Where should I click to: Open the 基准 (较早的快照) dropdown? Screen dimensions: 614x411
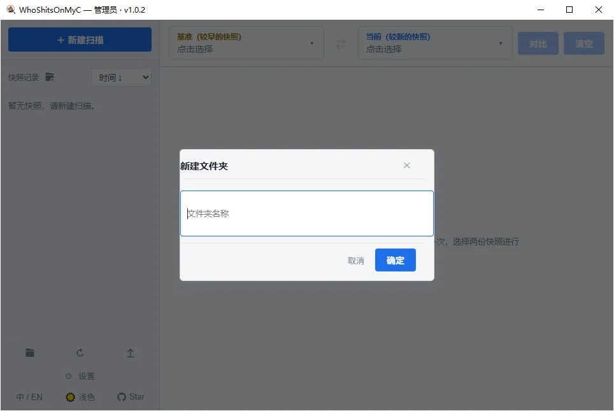tap(246, 43)
